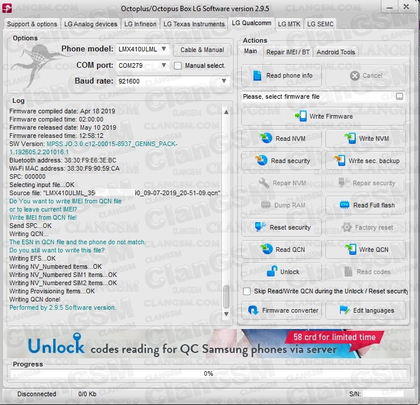The width and height of the screenshot is (420, 405).
Task: Click the Write Firmware button label
Action: (x=331, y=116)
